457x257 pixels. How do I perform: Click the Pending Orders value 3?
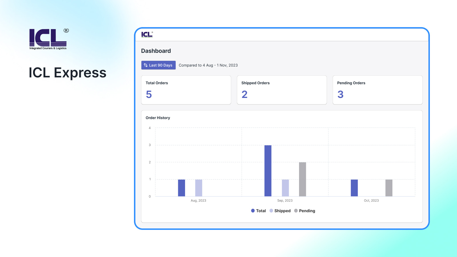tap(340, 95)
